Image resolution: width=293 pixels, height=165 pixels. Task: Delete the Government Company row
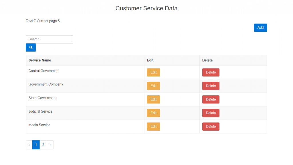click(x=211, y=86)
